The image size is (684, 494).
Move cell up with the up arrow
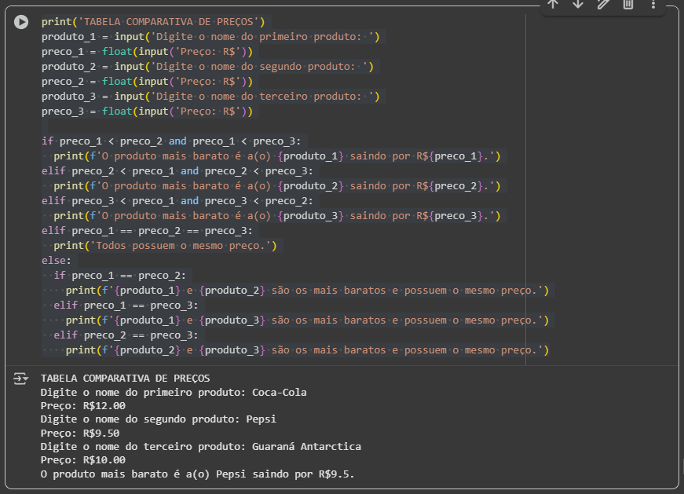pyautogui.click(x=553, y=5)
